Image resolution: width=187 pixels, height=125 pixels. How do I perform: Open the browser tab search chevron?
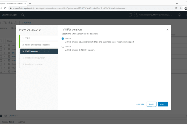[177, 4]
